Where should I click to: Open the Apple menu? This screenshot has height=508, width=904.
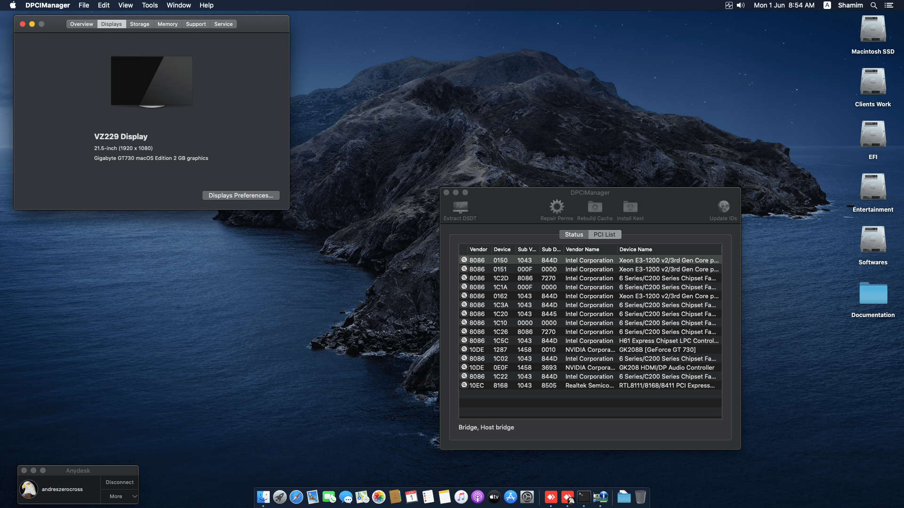13,5
